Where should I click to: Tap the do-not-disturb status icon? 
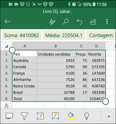[x=28, y=4]
